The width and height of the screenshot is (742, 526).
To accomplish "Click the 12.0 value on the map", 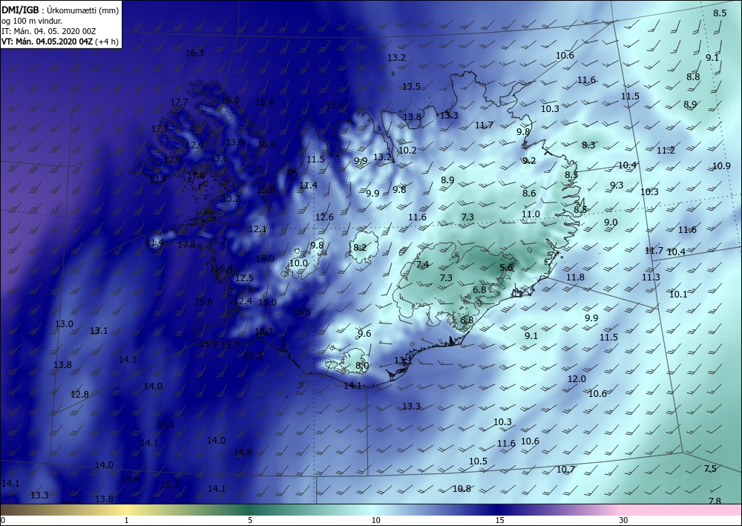I will [x=577, y=379].
